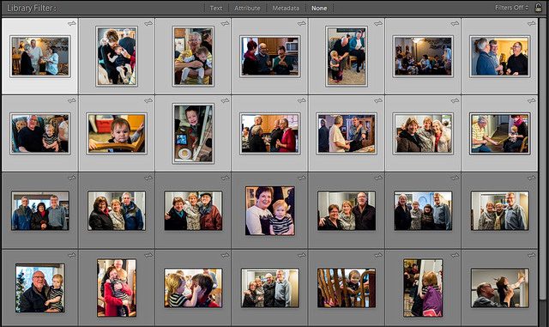Select the photo of three smiling women, one white-haired
Image resolution: width=549 pixels, height=327 pixels.
(x=423, y=134)
